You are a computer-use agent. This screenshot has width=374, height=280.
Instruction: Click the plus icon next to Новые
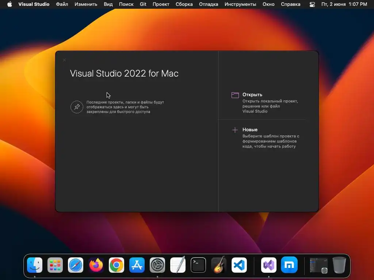click(235, 130)
